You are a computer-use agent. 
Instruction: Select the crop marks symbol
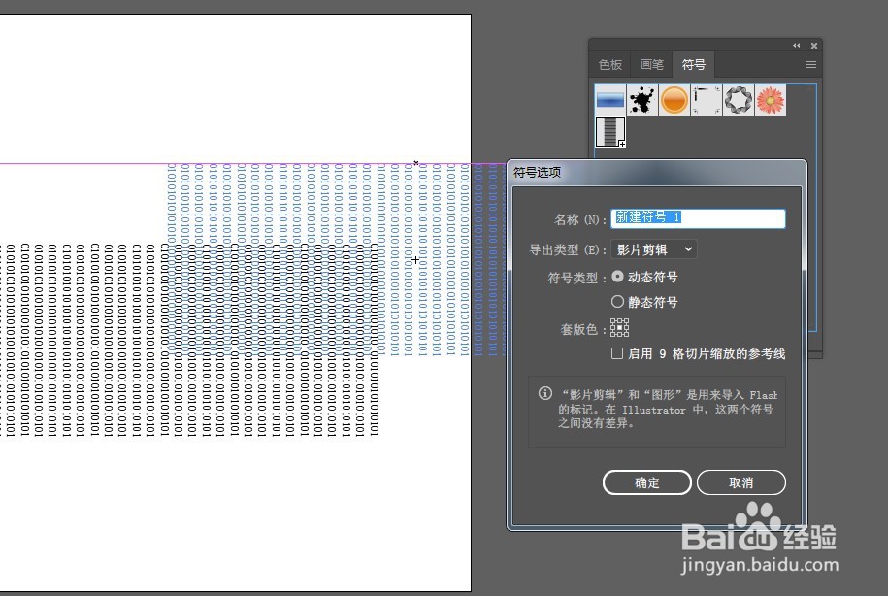pos(706,99)
